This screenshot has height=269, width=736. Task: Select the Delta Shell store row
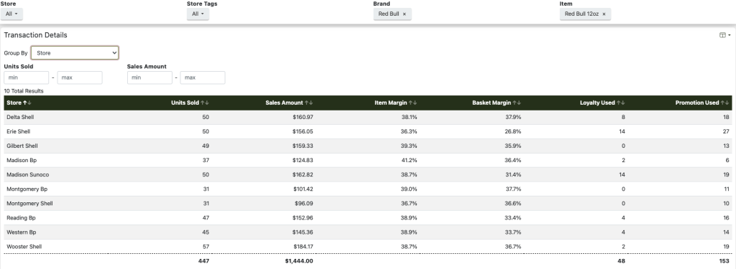(x=367, y=117)
